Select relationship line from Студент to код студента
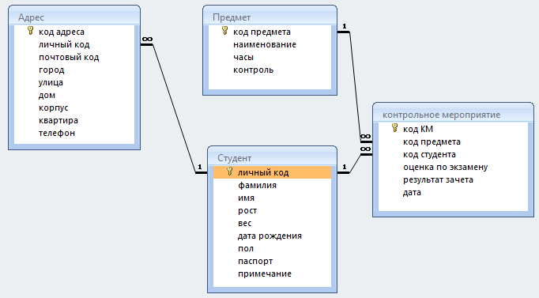The height and width of the screenshot is (298, 539). [x=355, y=164]
